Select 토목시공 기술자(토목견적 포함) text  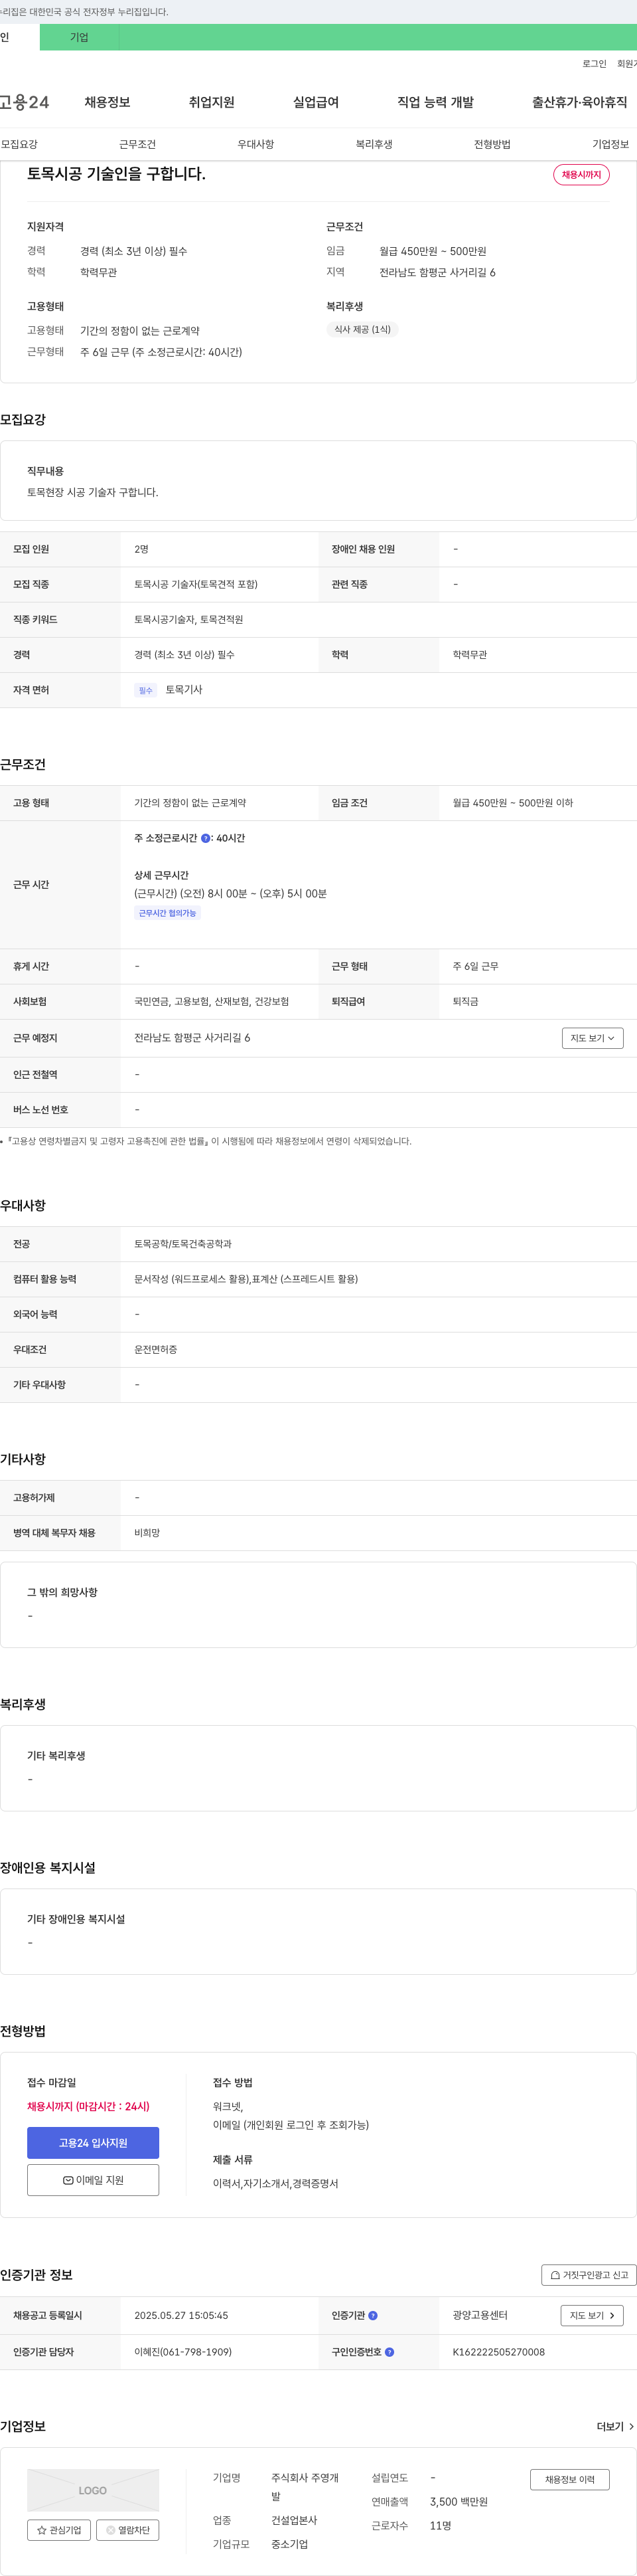click(x=196, y=584)
